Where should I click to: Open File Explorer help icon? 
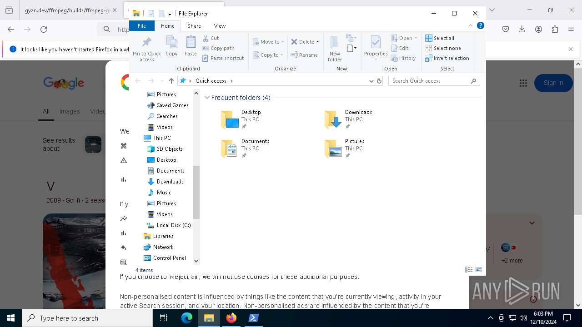pyautogui.click(x=480, y=25)
